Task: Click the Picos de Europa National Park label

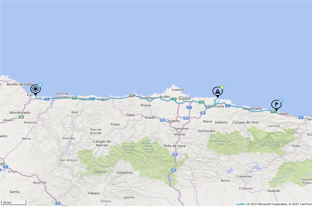Action: click(x=270, y=144)
